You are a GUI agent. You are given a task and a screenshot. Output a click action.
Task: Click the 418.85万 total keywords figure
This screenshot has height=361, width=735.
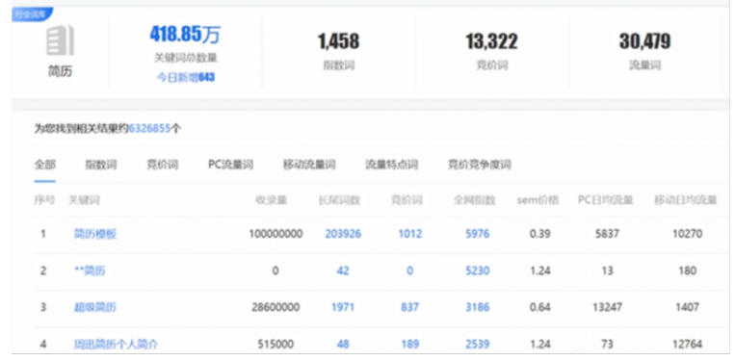pos(185,35)
